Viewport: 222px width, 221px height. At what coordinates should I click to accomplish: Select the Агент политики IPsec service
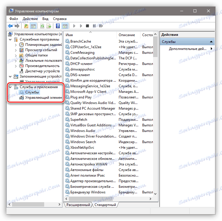(109, 175)
